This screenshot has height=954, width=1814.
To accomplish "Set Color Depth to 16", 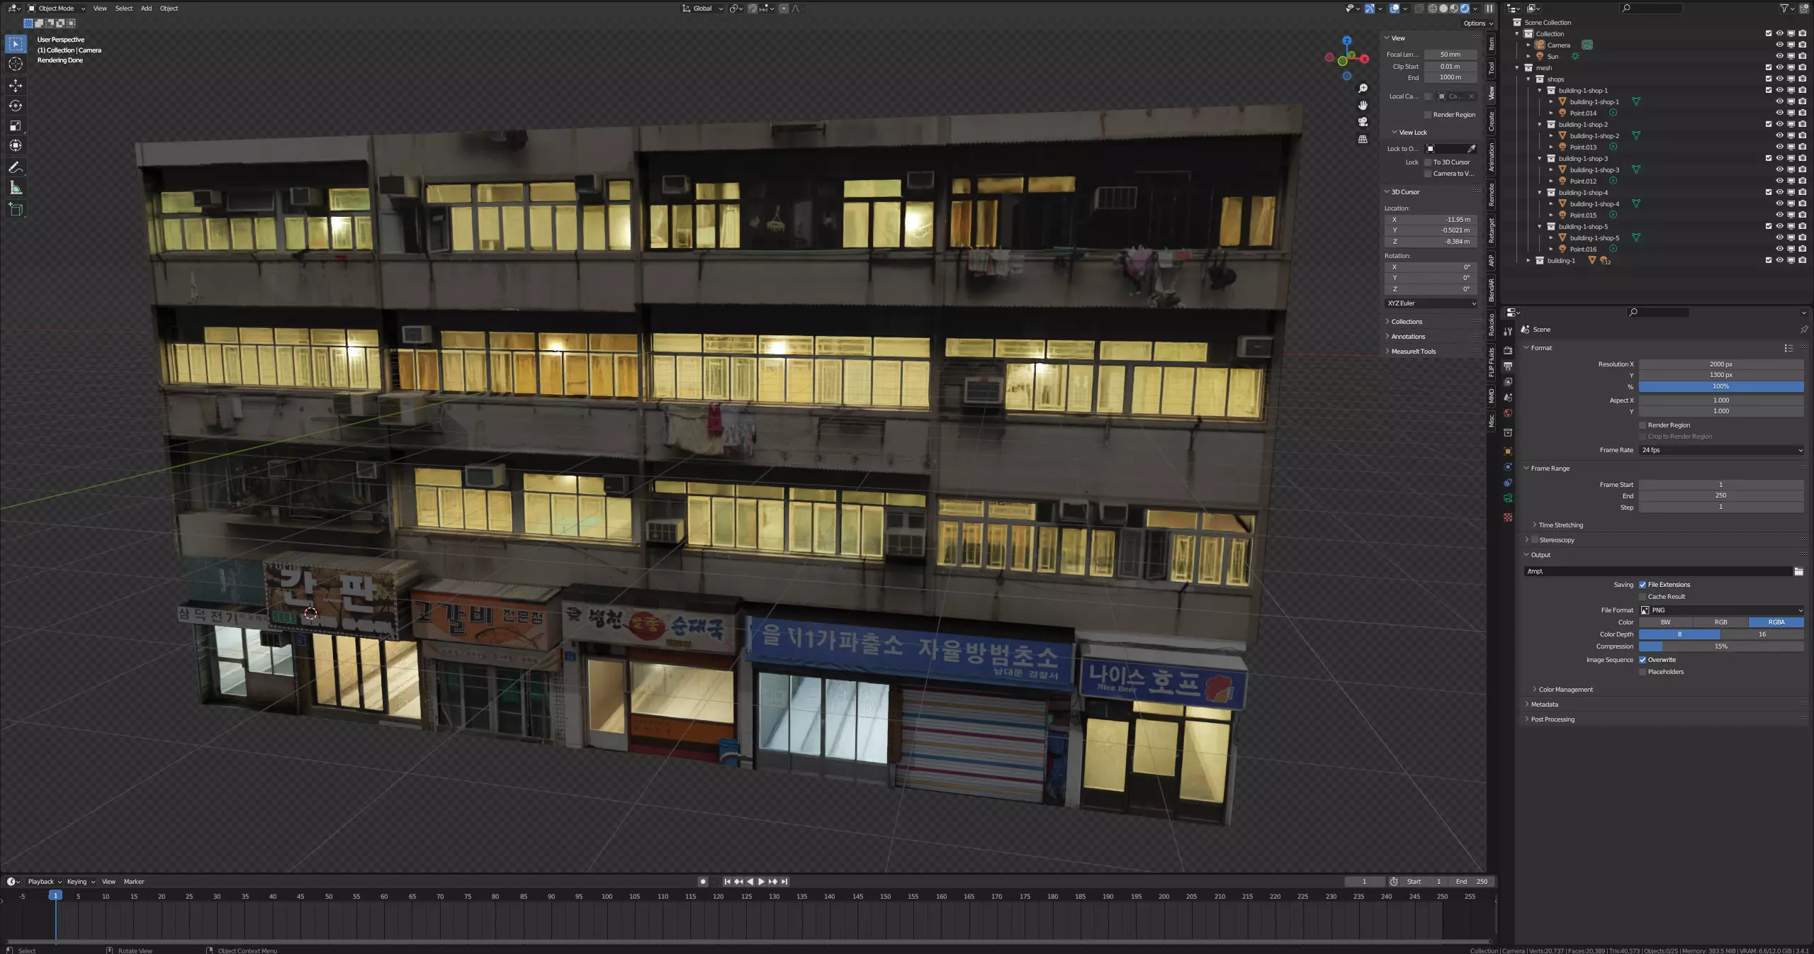I will click(x=1762, y=634).
